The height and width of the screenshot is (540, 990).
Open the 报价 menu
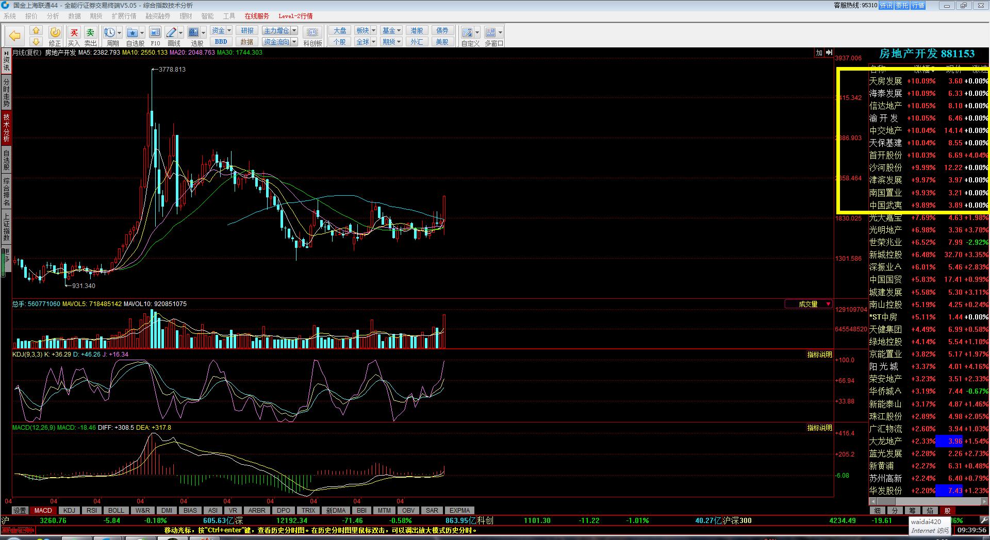pyautogui.click(x=31, y=16)
